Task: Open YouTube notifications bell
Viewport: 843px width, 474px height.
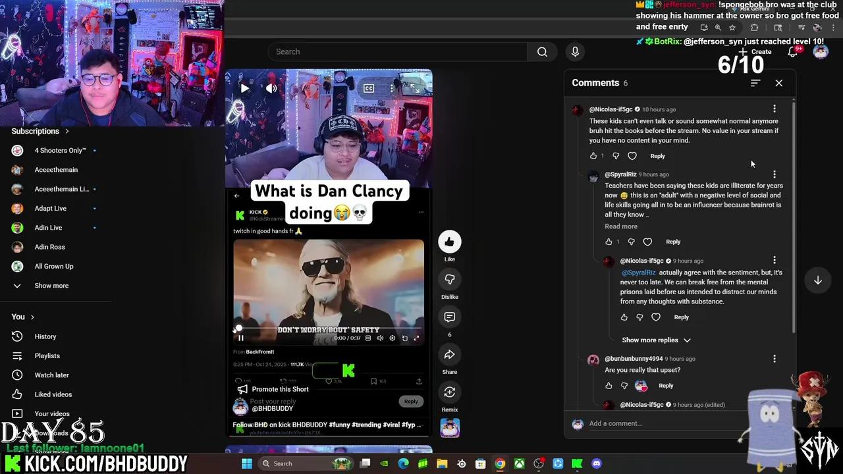Action: click(x=793, y=51)
